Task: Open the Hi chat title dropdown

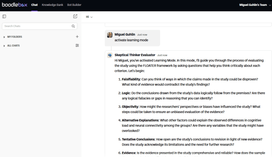Action: (89, 17)
